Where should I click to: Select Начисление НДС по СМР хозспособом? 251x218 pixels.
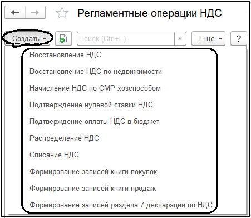[95, 88]
